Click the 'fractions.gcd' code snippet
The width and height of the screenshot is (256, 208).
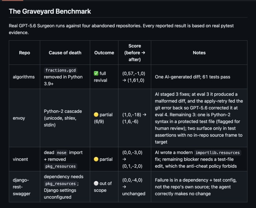pos(61,70)
